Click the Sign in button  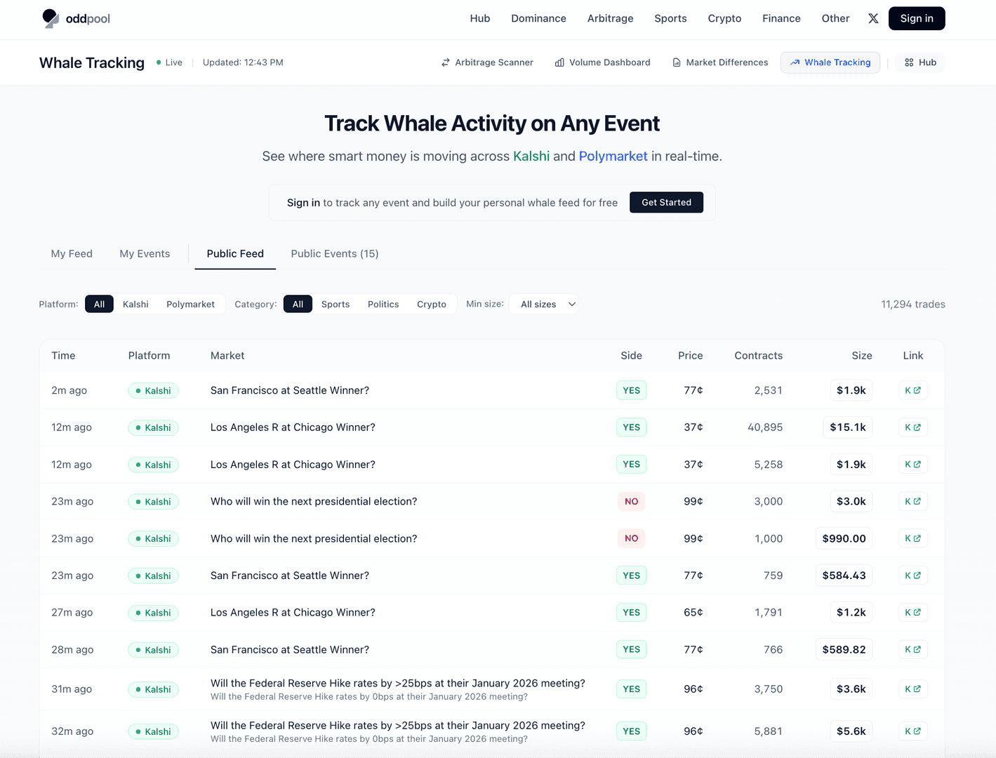(x=916, y=18)
